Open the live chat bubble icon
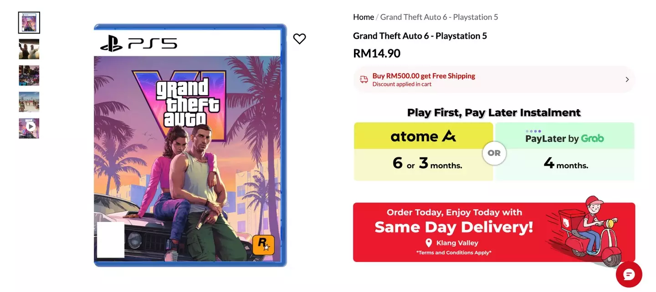This screenshot has width=656, height=292. tap(629, 274)
